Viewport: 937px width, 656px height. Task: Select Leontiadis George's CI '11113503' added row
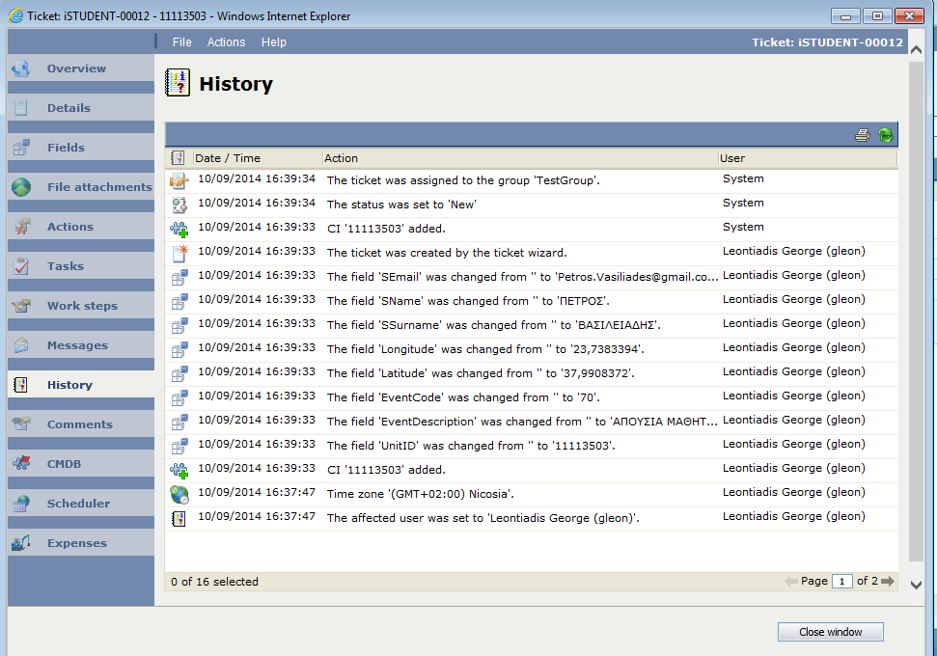point(532,470)
